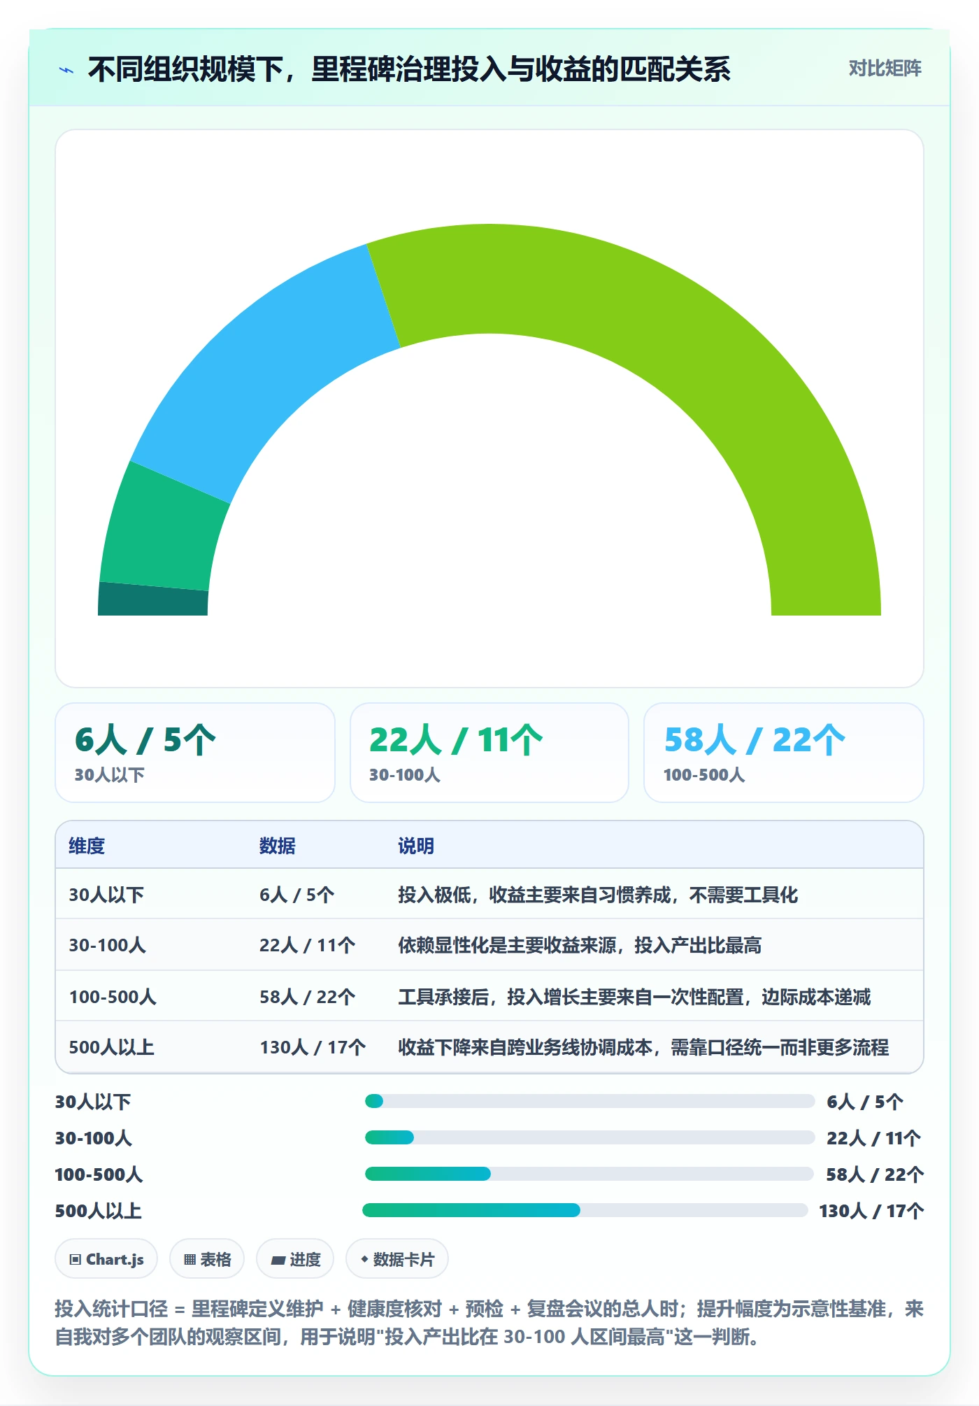Click the 说明 column header
This screenshot has width=979, height=1406.
click(x=416, y=846)
